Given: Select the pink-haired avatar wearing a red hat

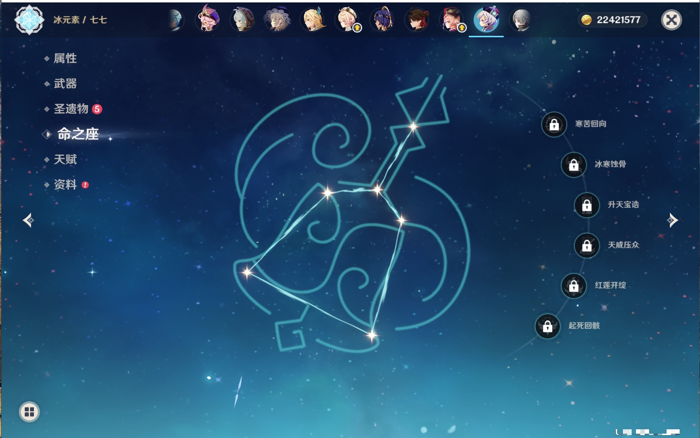Looking at the screenshot, I should tap(452, 20).
